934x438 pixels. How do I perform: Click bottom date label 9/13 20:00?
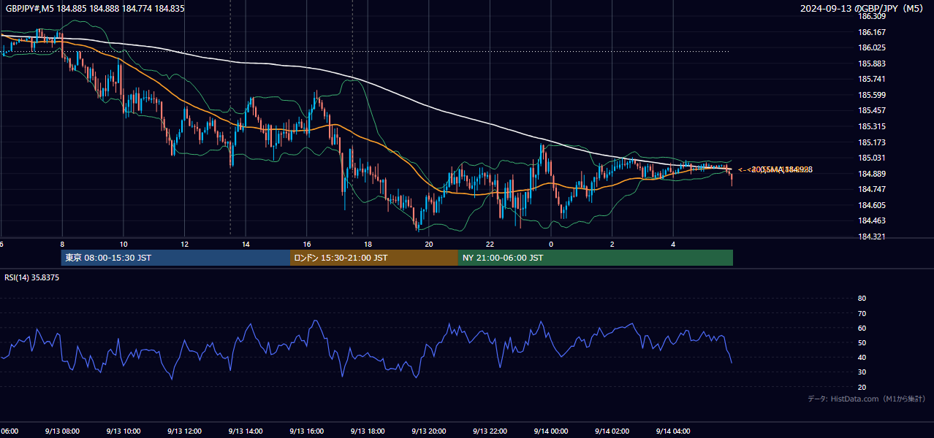point(429,431)
